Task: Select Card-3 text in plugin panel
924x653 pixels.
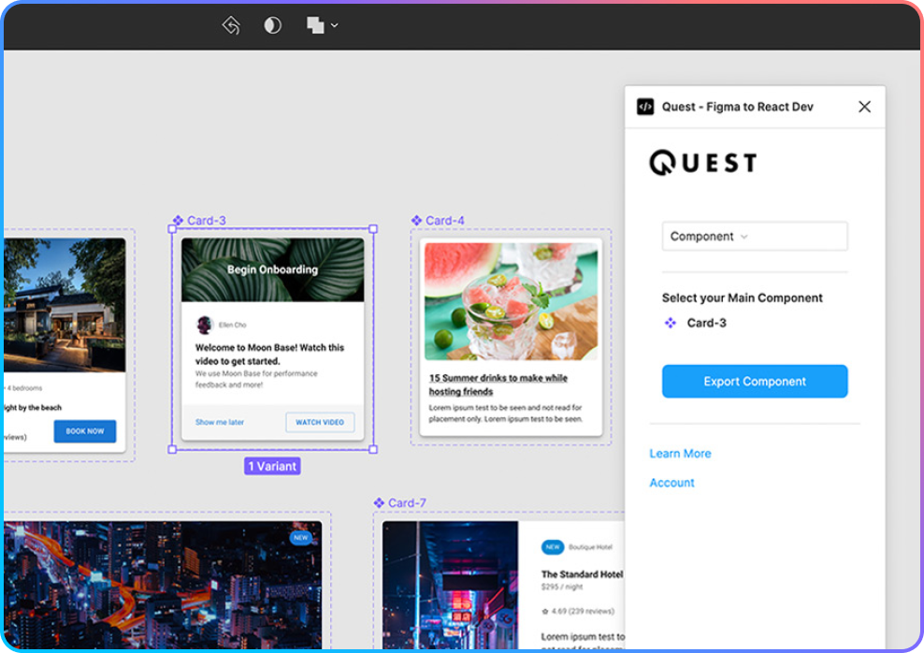Action: (x=706, y=323)
